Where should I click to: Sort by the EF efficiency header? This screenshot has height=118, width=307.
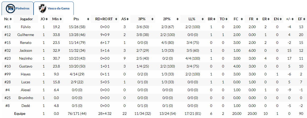tap(300, 19)
